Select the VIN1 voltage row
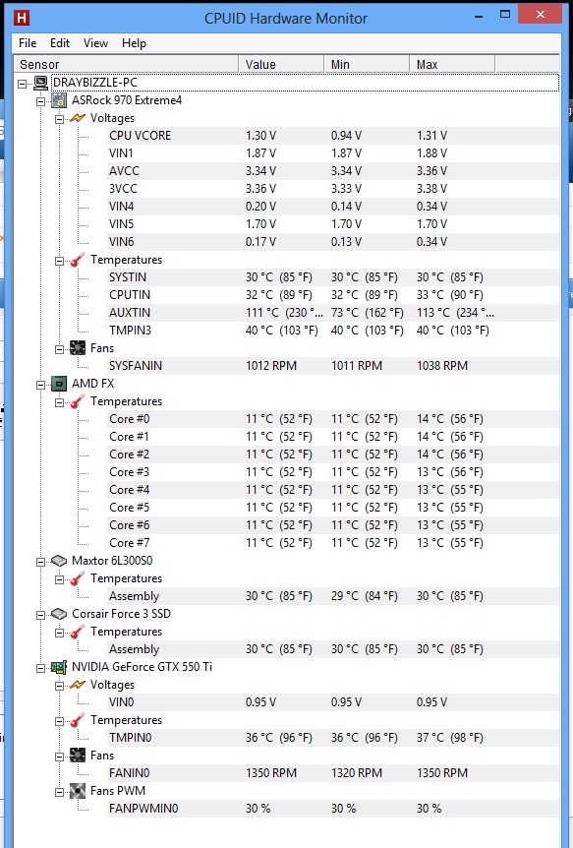573x848 pixels. [x=332, y=153]
